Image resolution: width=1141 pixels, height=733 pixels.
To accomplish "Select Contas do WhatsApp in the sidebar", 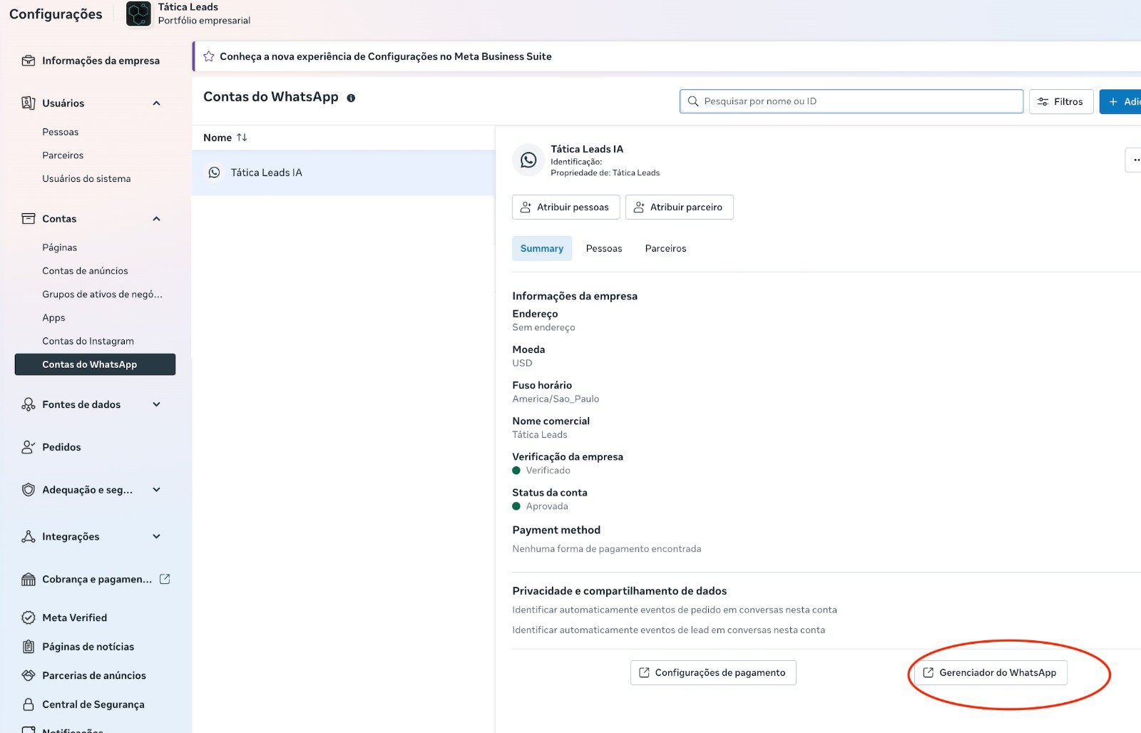I will coord(95,364).
